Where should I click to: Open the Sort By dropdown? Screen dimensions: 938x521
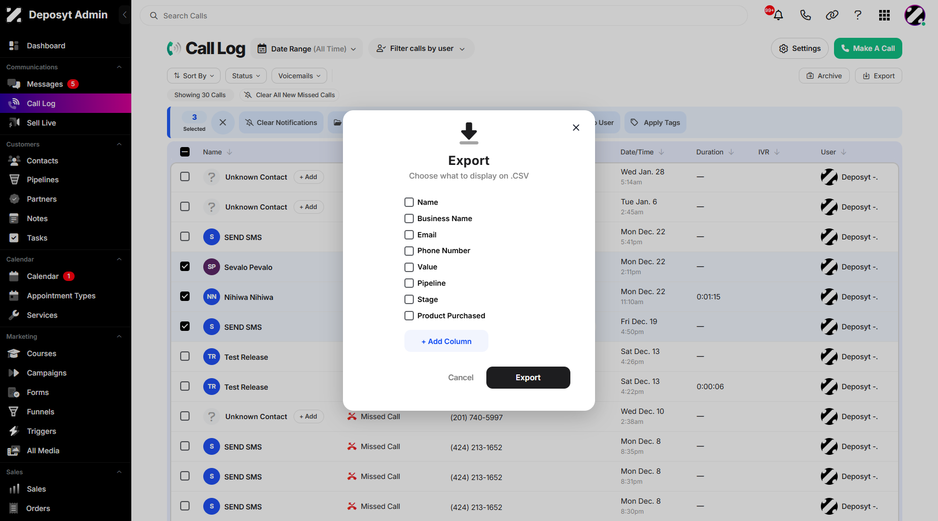click(x=194, y=76)
